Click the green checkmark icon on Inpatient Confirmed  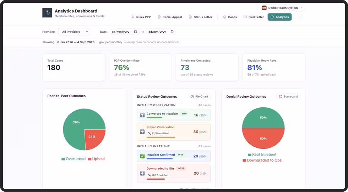coord(142,156)
